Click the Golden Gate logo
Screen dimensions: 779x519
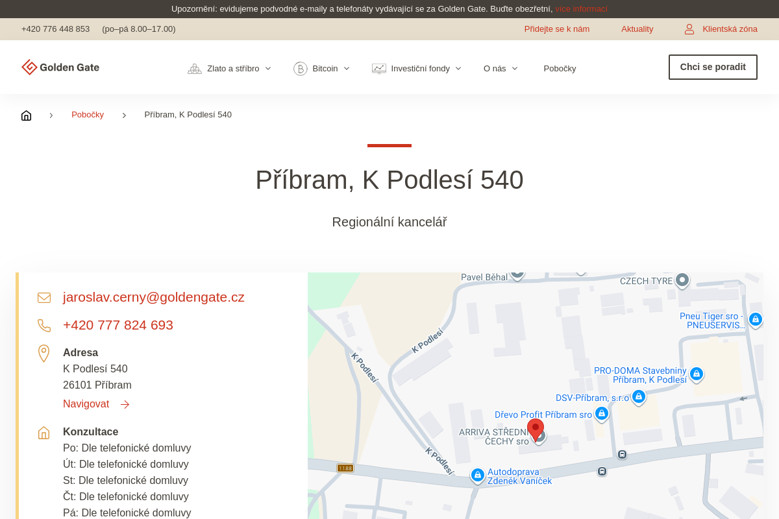tap(60, 67)
